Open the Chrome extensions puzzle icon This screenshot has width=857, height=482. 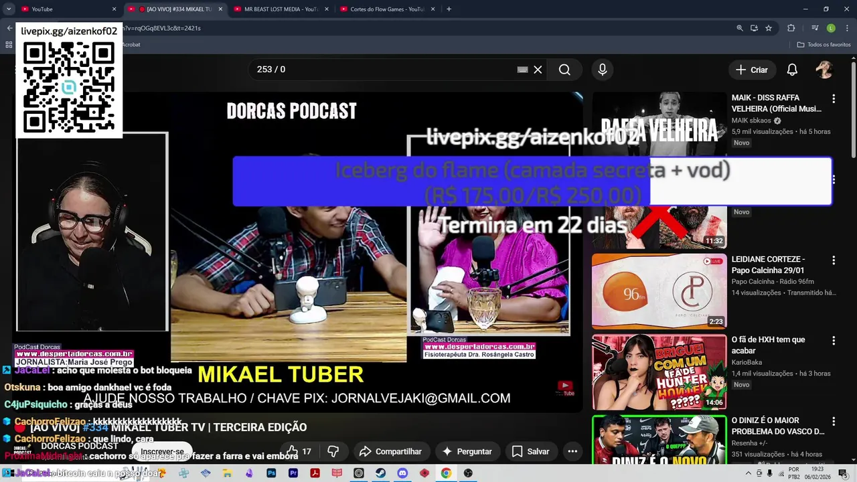click(x=791, y=28)
